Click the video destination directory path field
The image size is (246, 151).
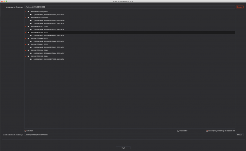click(130, 135)
